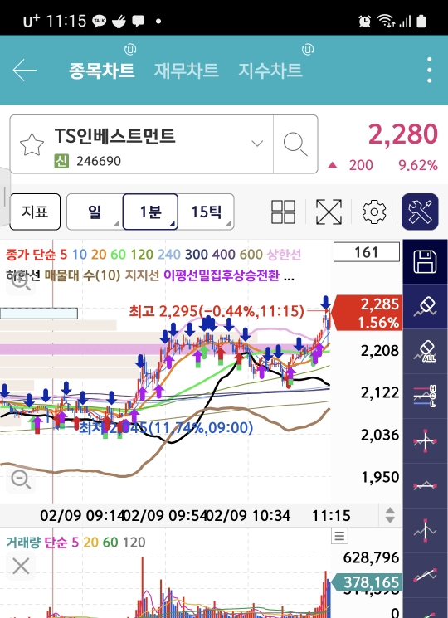Tap the 이평선밀집후상승전환 signal label
448x618 pixels.
[221, 275]
